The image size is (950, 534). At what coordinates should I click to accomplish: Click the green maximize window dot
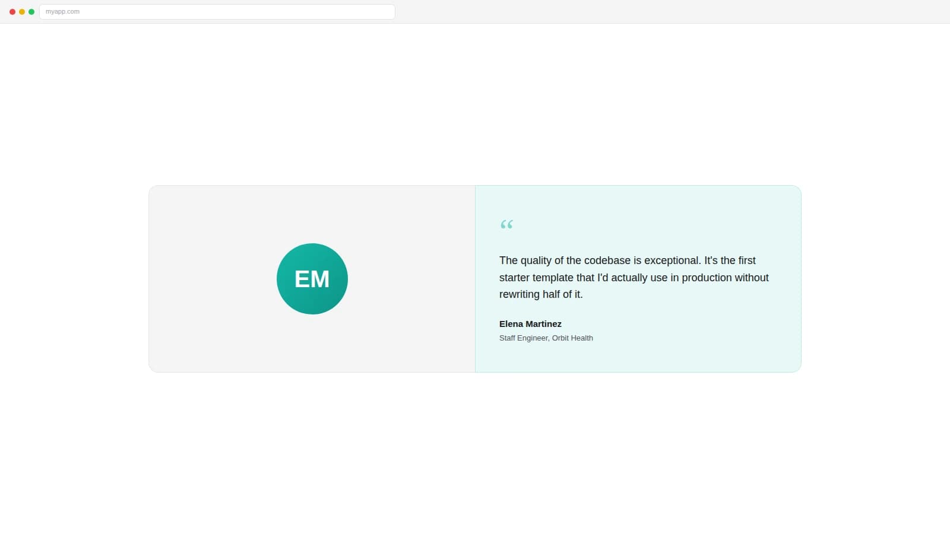(x=31, y=12)
